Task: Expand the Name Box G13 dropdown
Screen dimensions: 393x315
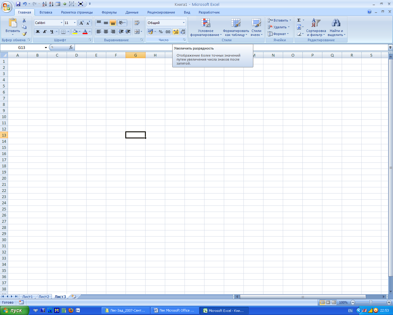Action: (46, 47)
